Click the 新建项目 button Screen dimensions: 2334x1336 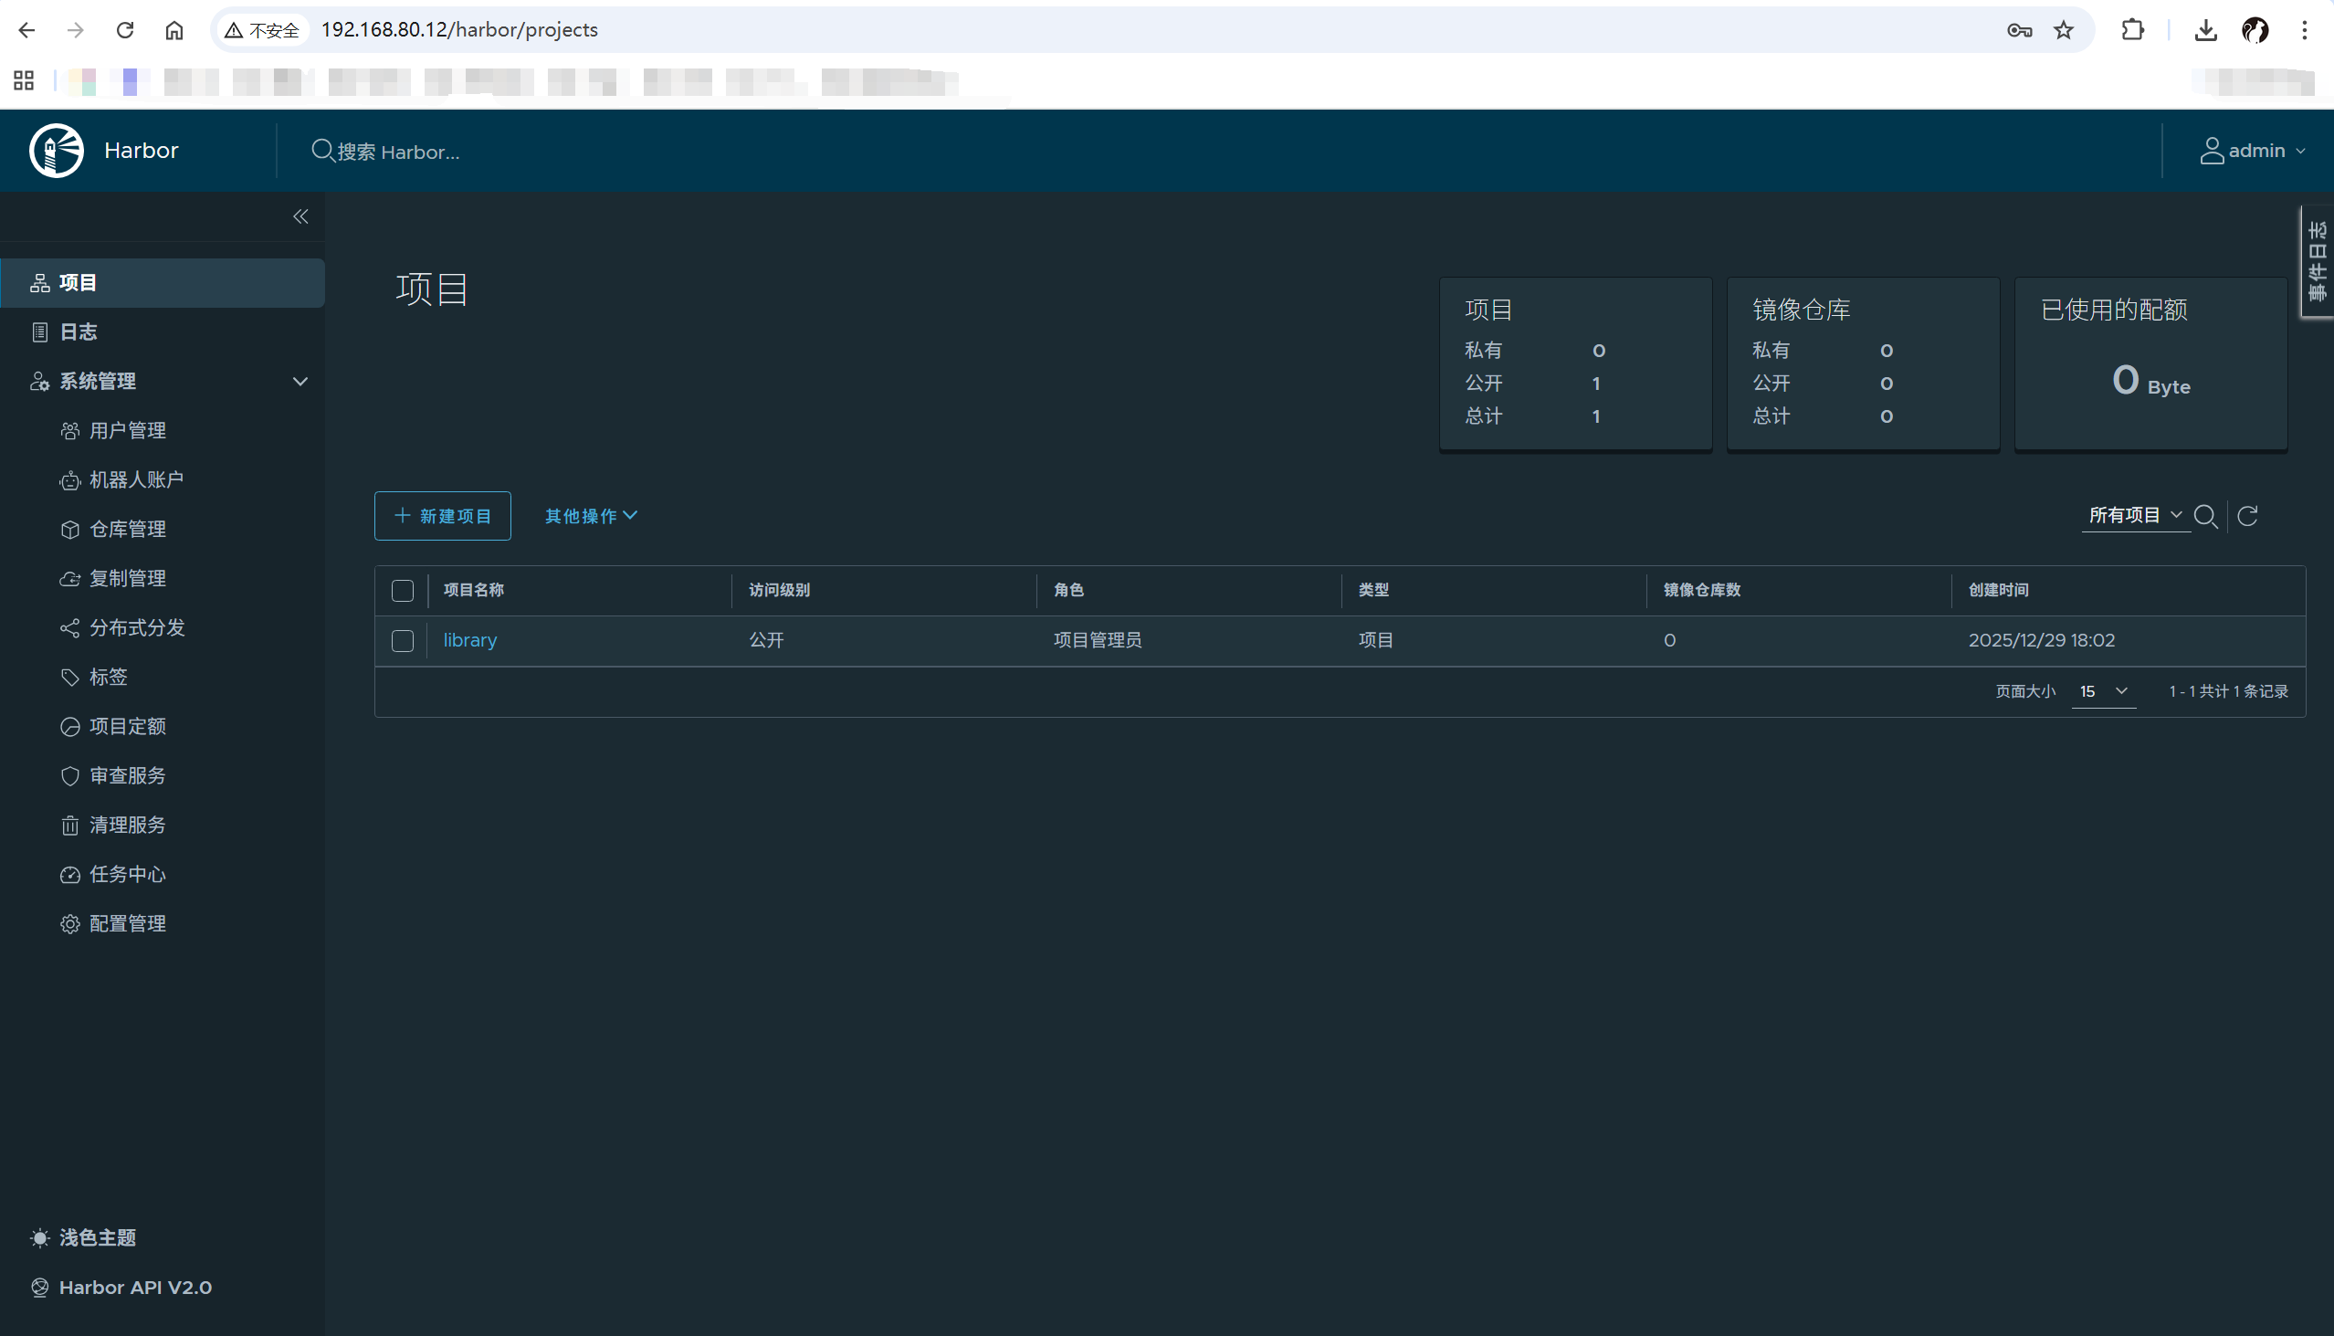tap(442, 516)
